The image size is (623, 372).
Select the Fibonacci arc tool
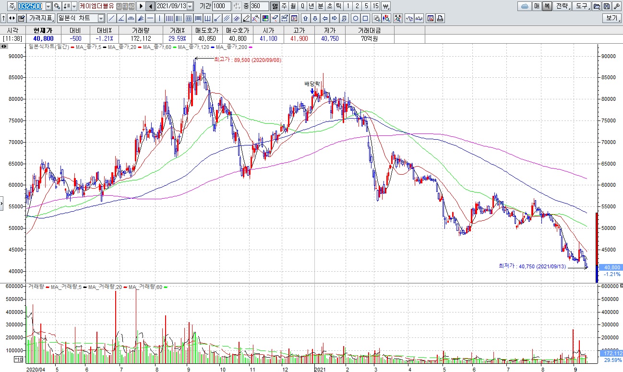[131, 18]
